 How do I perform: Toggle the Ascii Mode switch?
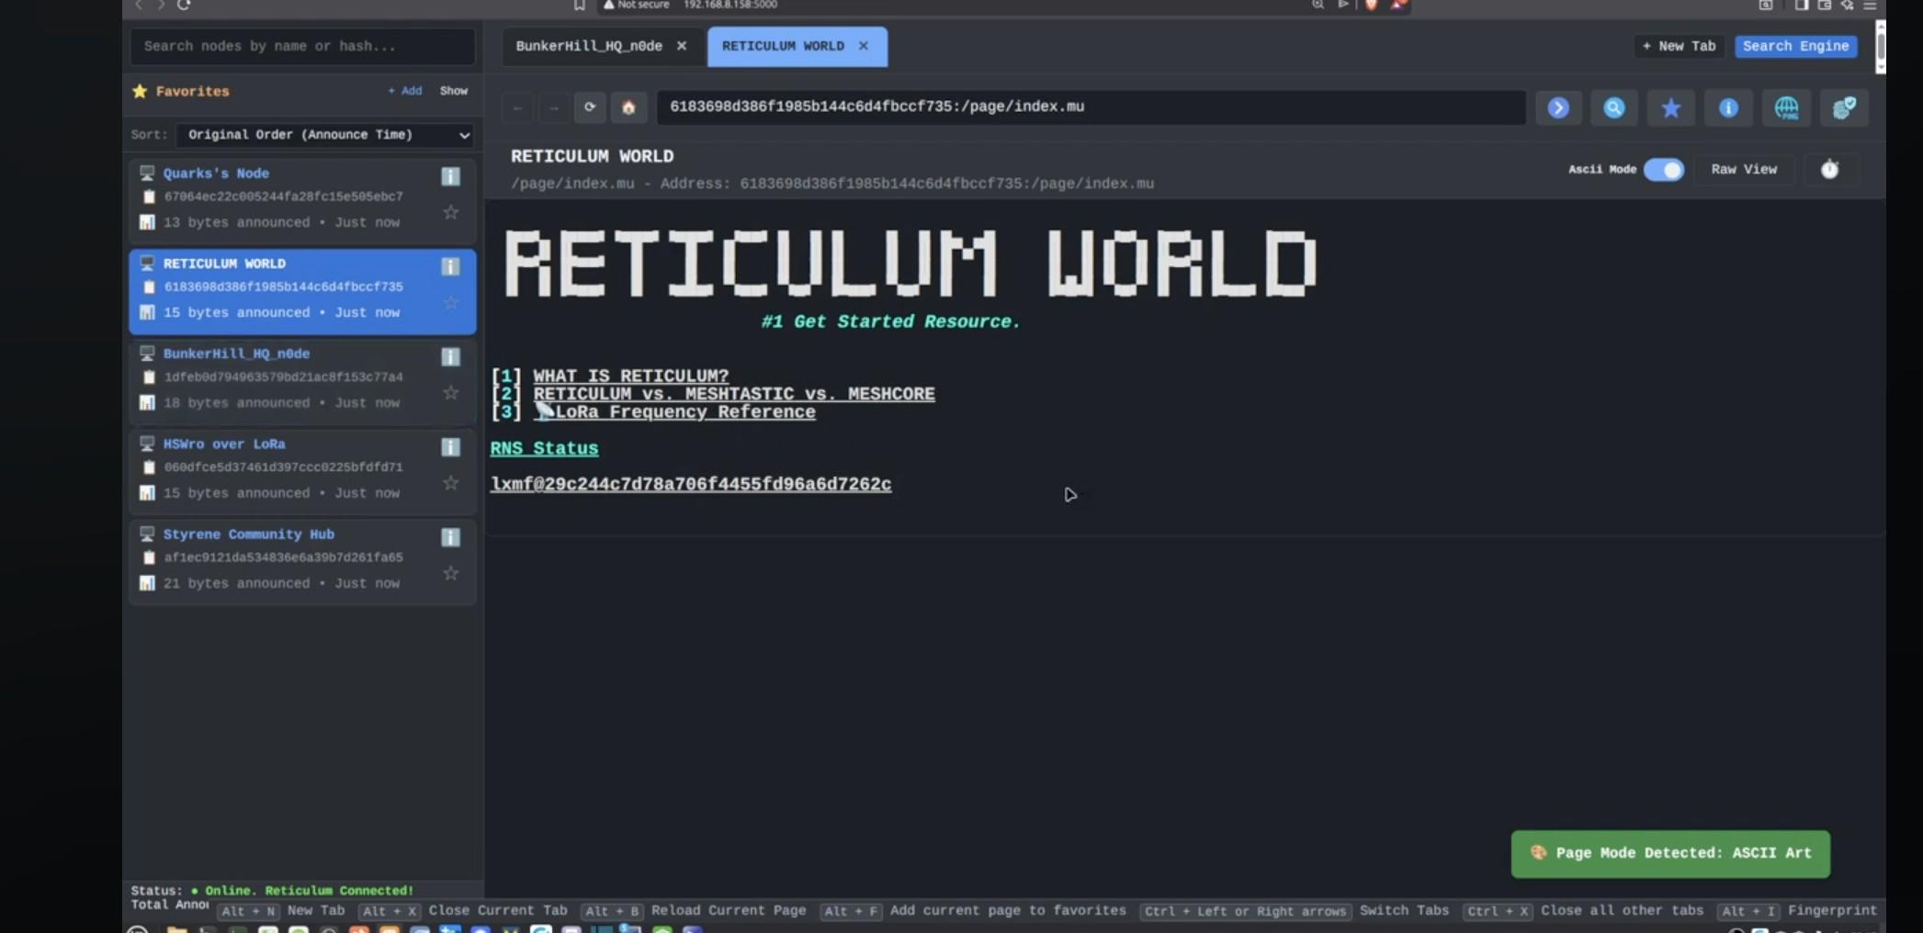click(x=1663, y=170)
